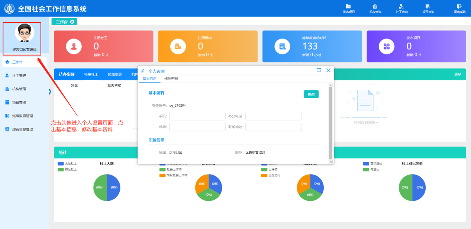Click the 沙河口区管理员 username text
Screen dimensions: 471x229
(25, 49)
